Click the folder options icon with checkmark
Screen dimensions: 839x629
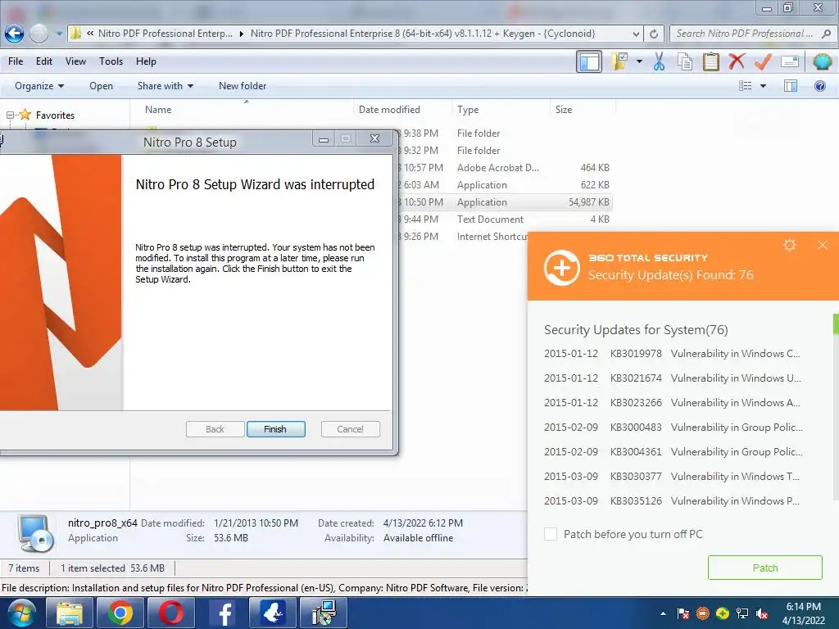619,61
